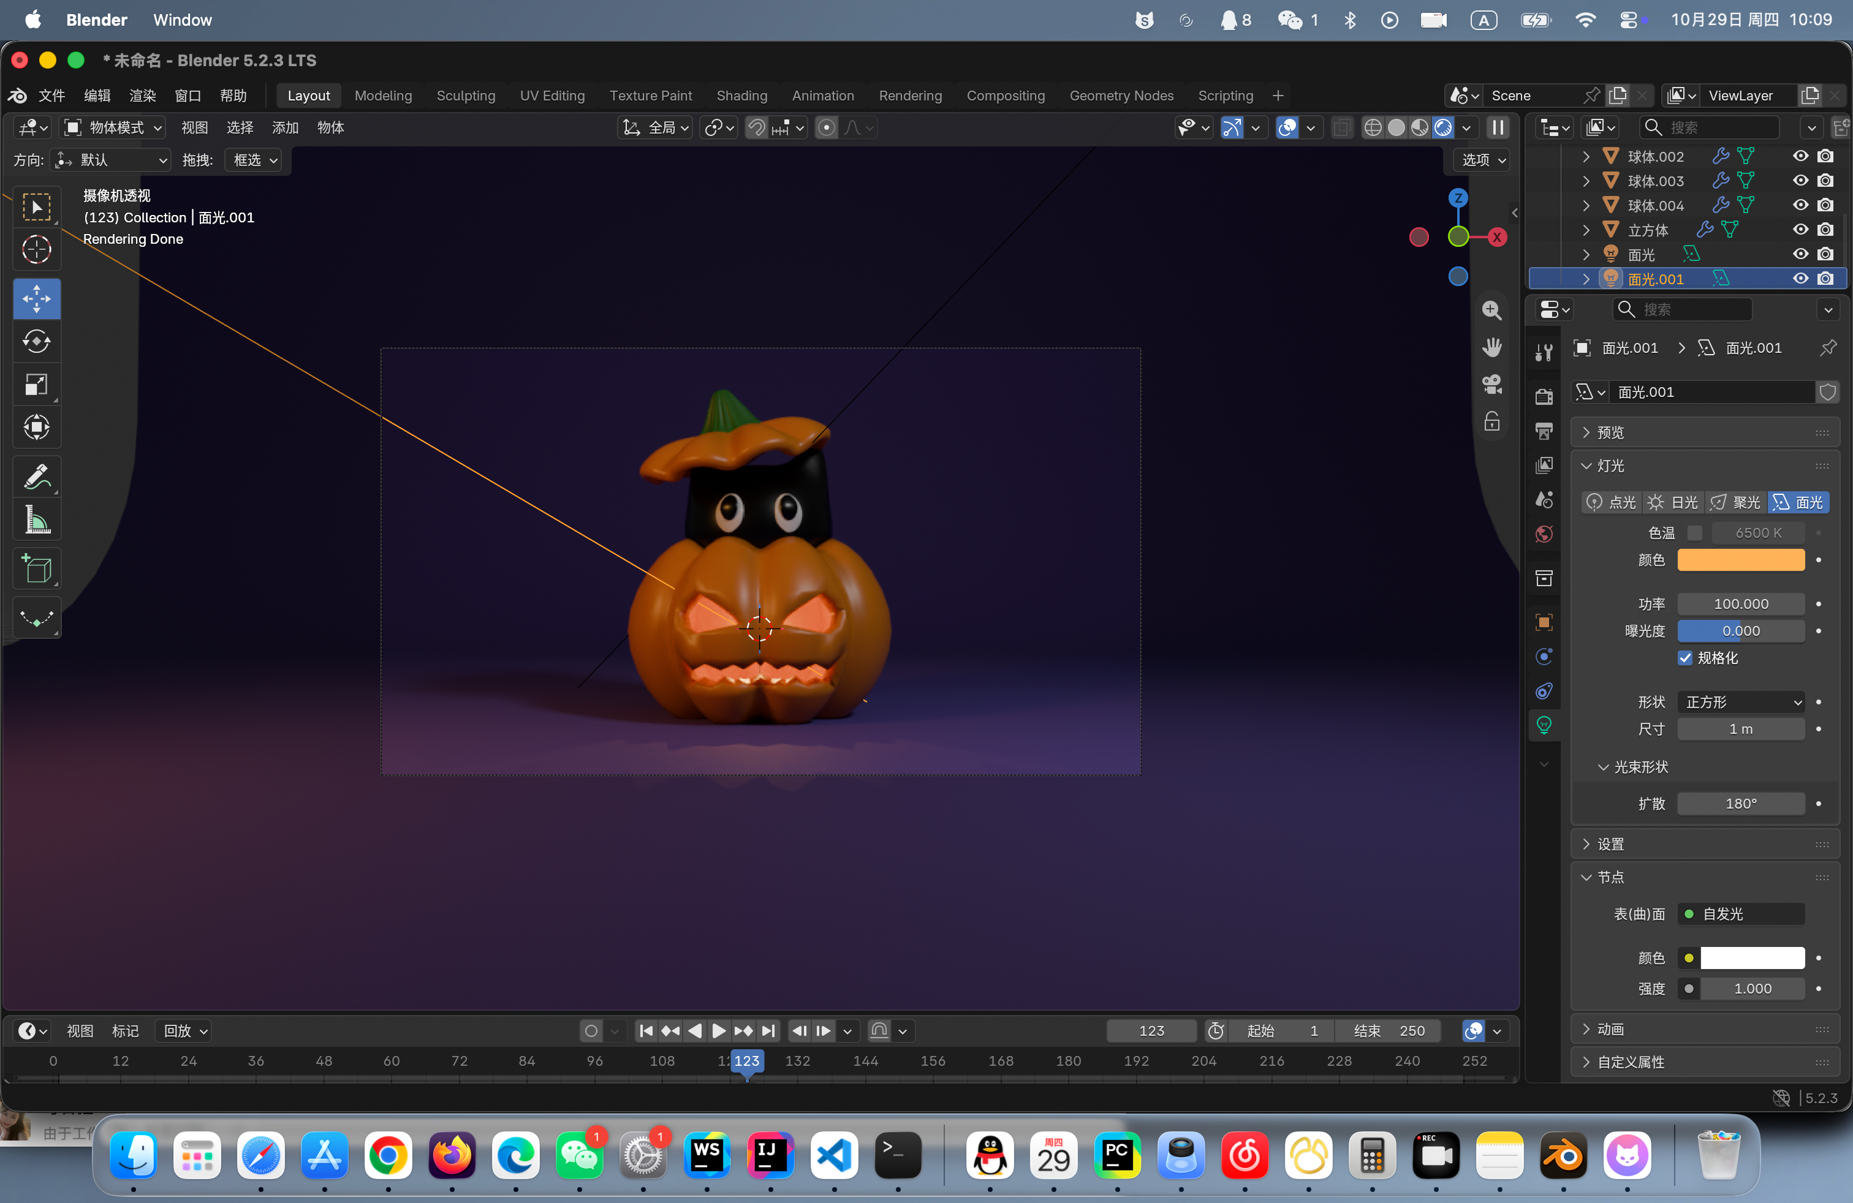
Task: Click the pan view hand icon
Action: pos(1491,347)
